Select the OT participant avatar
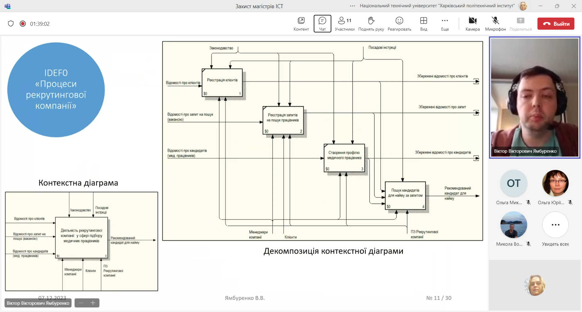Image resolution: width=582 pixels, height=312 pixels. point(513,183)
